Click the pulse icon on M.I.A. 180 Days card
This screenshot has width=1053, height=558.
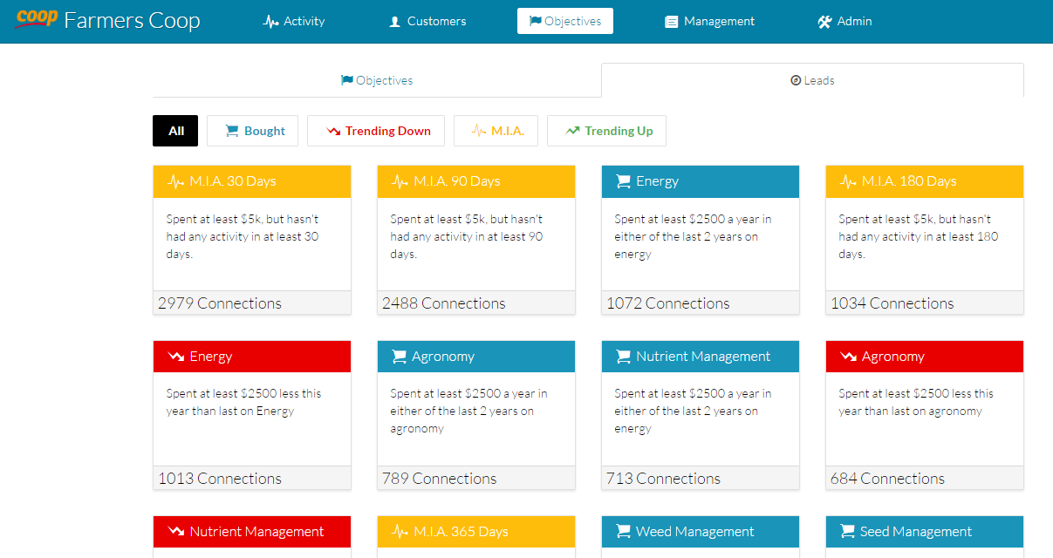pos(849,181)
